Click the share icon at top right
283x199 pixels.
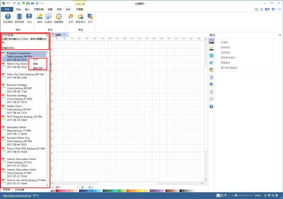point(261,9)
